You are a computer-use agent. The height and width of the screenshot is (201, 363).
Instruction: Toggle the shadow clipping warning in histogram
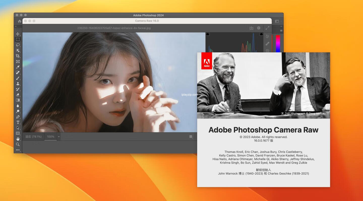208,34
